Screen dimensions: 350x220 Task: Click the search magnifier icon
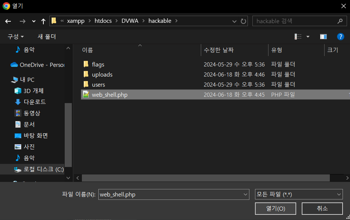pyautogui.click(x=340, y=21)
